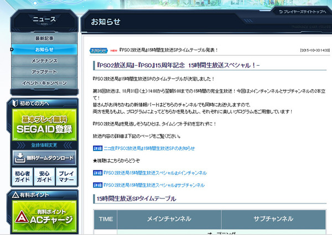Viewport: 332px width, 235px height.
Task: Click the 詳細 icon beside ニコ生 link
Action: coord(97,148)
